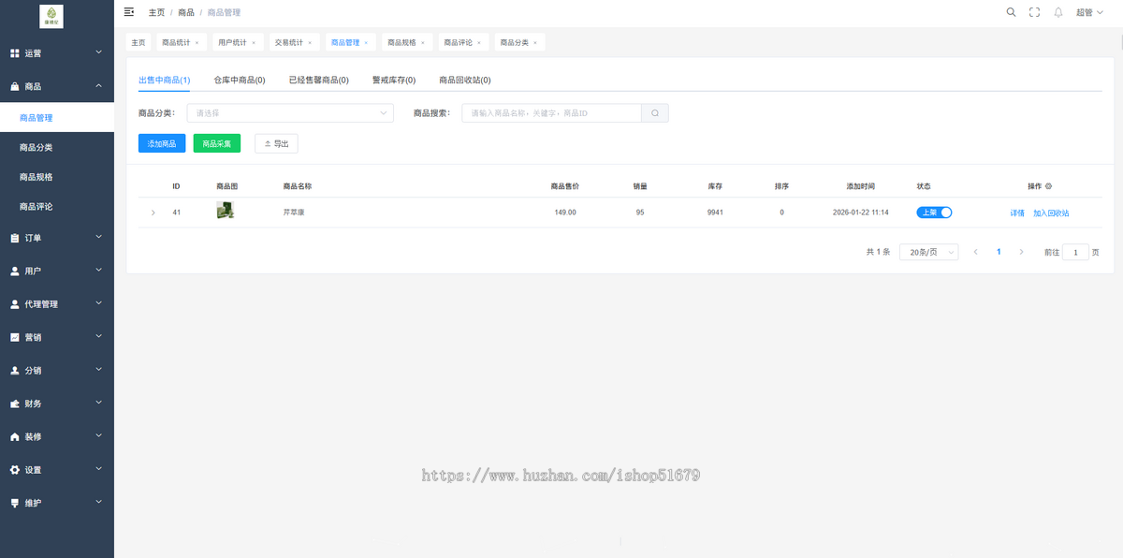Open the 主页 page tab
Viewport: 1123px width, 558px height.
[x=139, y=42]
